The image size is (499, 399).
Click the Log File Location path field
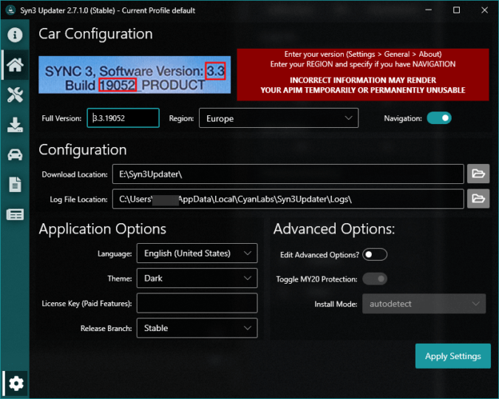288,199
